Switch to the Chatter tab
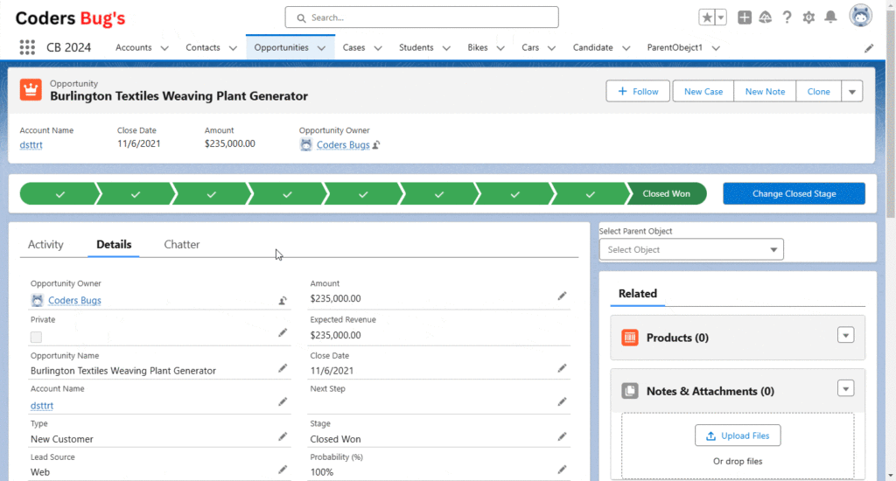The width and height of the screenshot is (896, 481). pyautogui.click(x=182, y=245)
